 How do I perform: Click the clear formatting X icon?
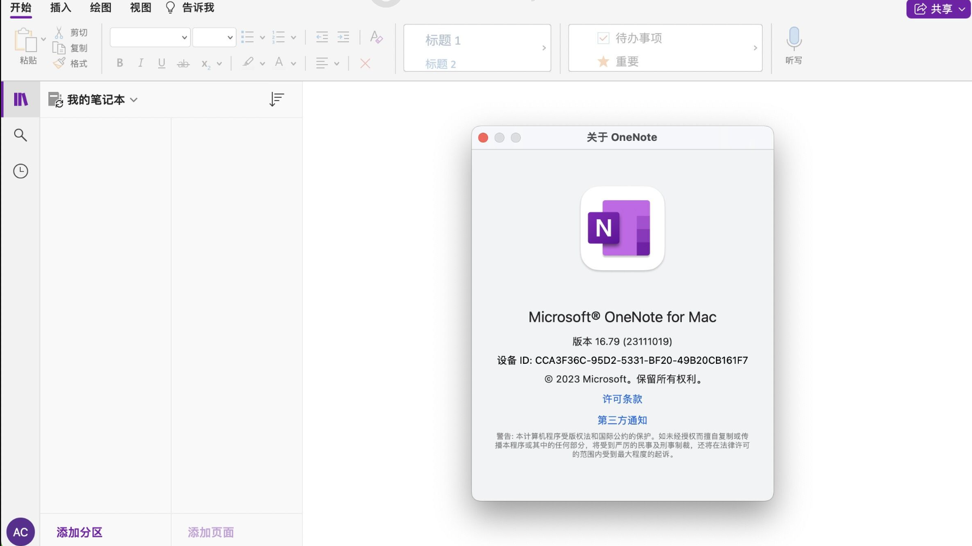pyautogui.click(x=364, y=64)
